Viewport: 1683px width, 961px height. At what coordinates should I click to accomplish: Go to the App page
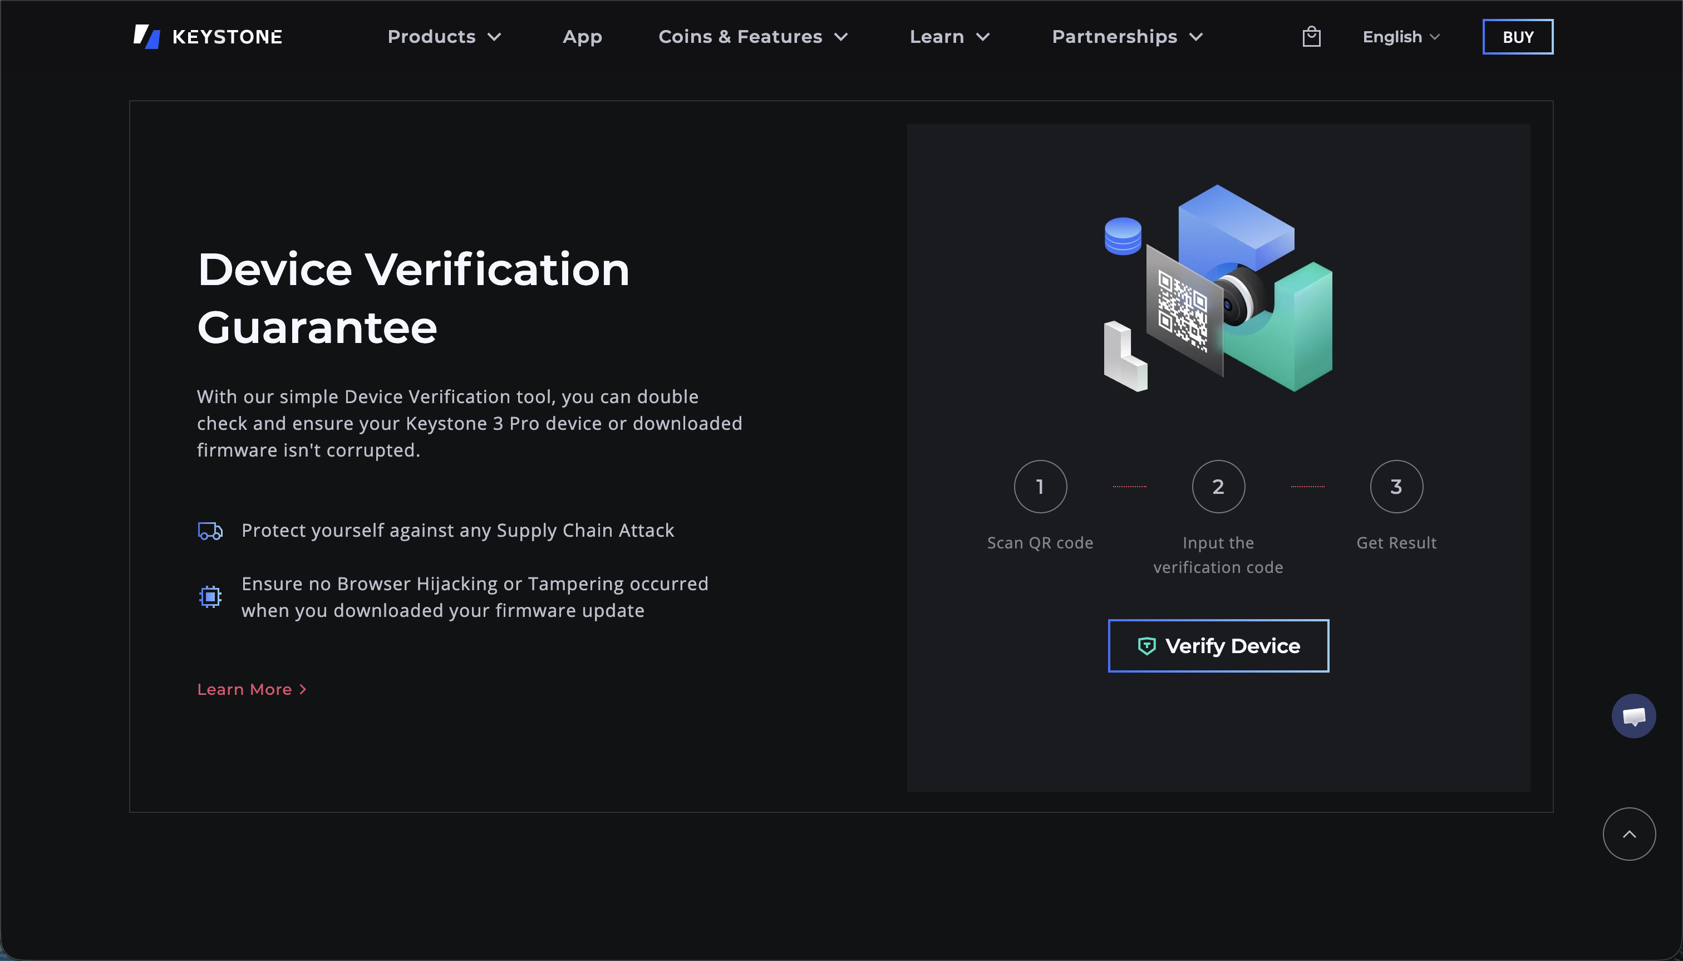click(582, 36)
